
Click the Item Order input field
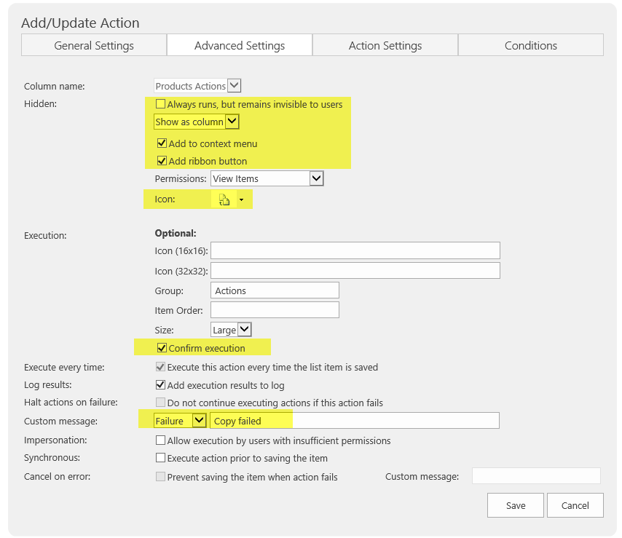(275, 310)
